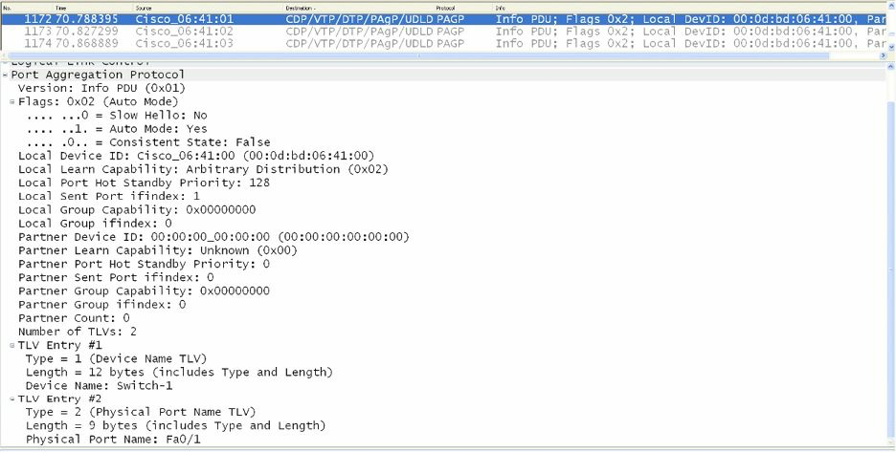Click the packet list scroll-down arrow
The image size is (896, 452).
coord(891,46)
